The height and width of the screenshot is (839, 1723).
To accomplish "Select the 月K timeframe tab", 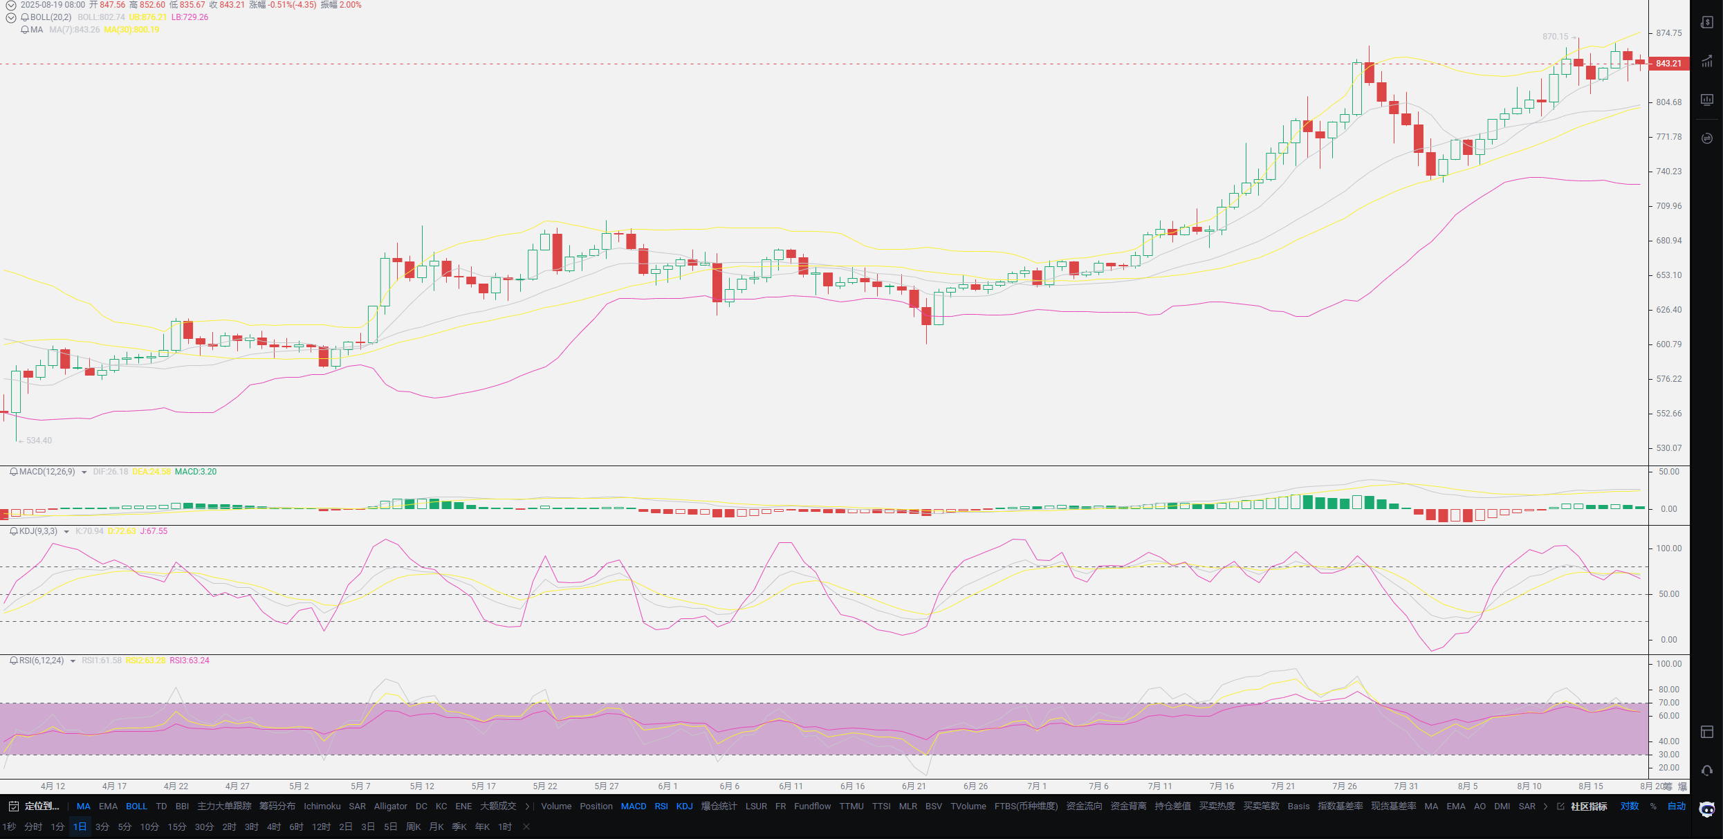I will pos(436,827).
